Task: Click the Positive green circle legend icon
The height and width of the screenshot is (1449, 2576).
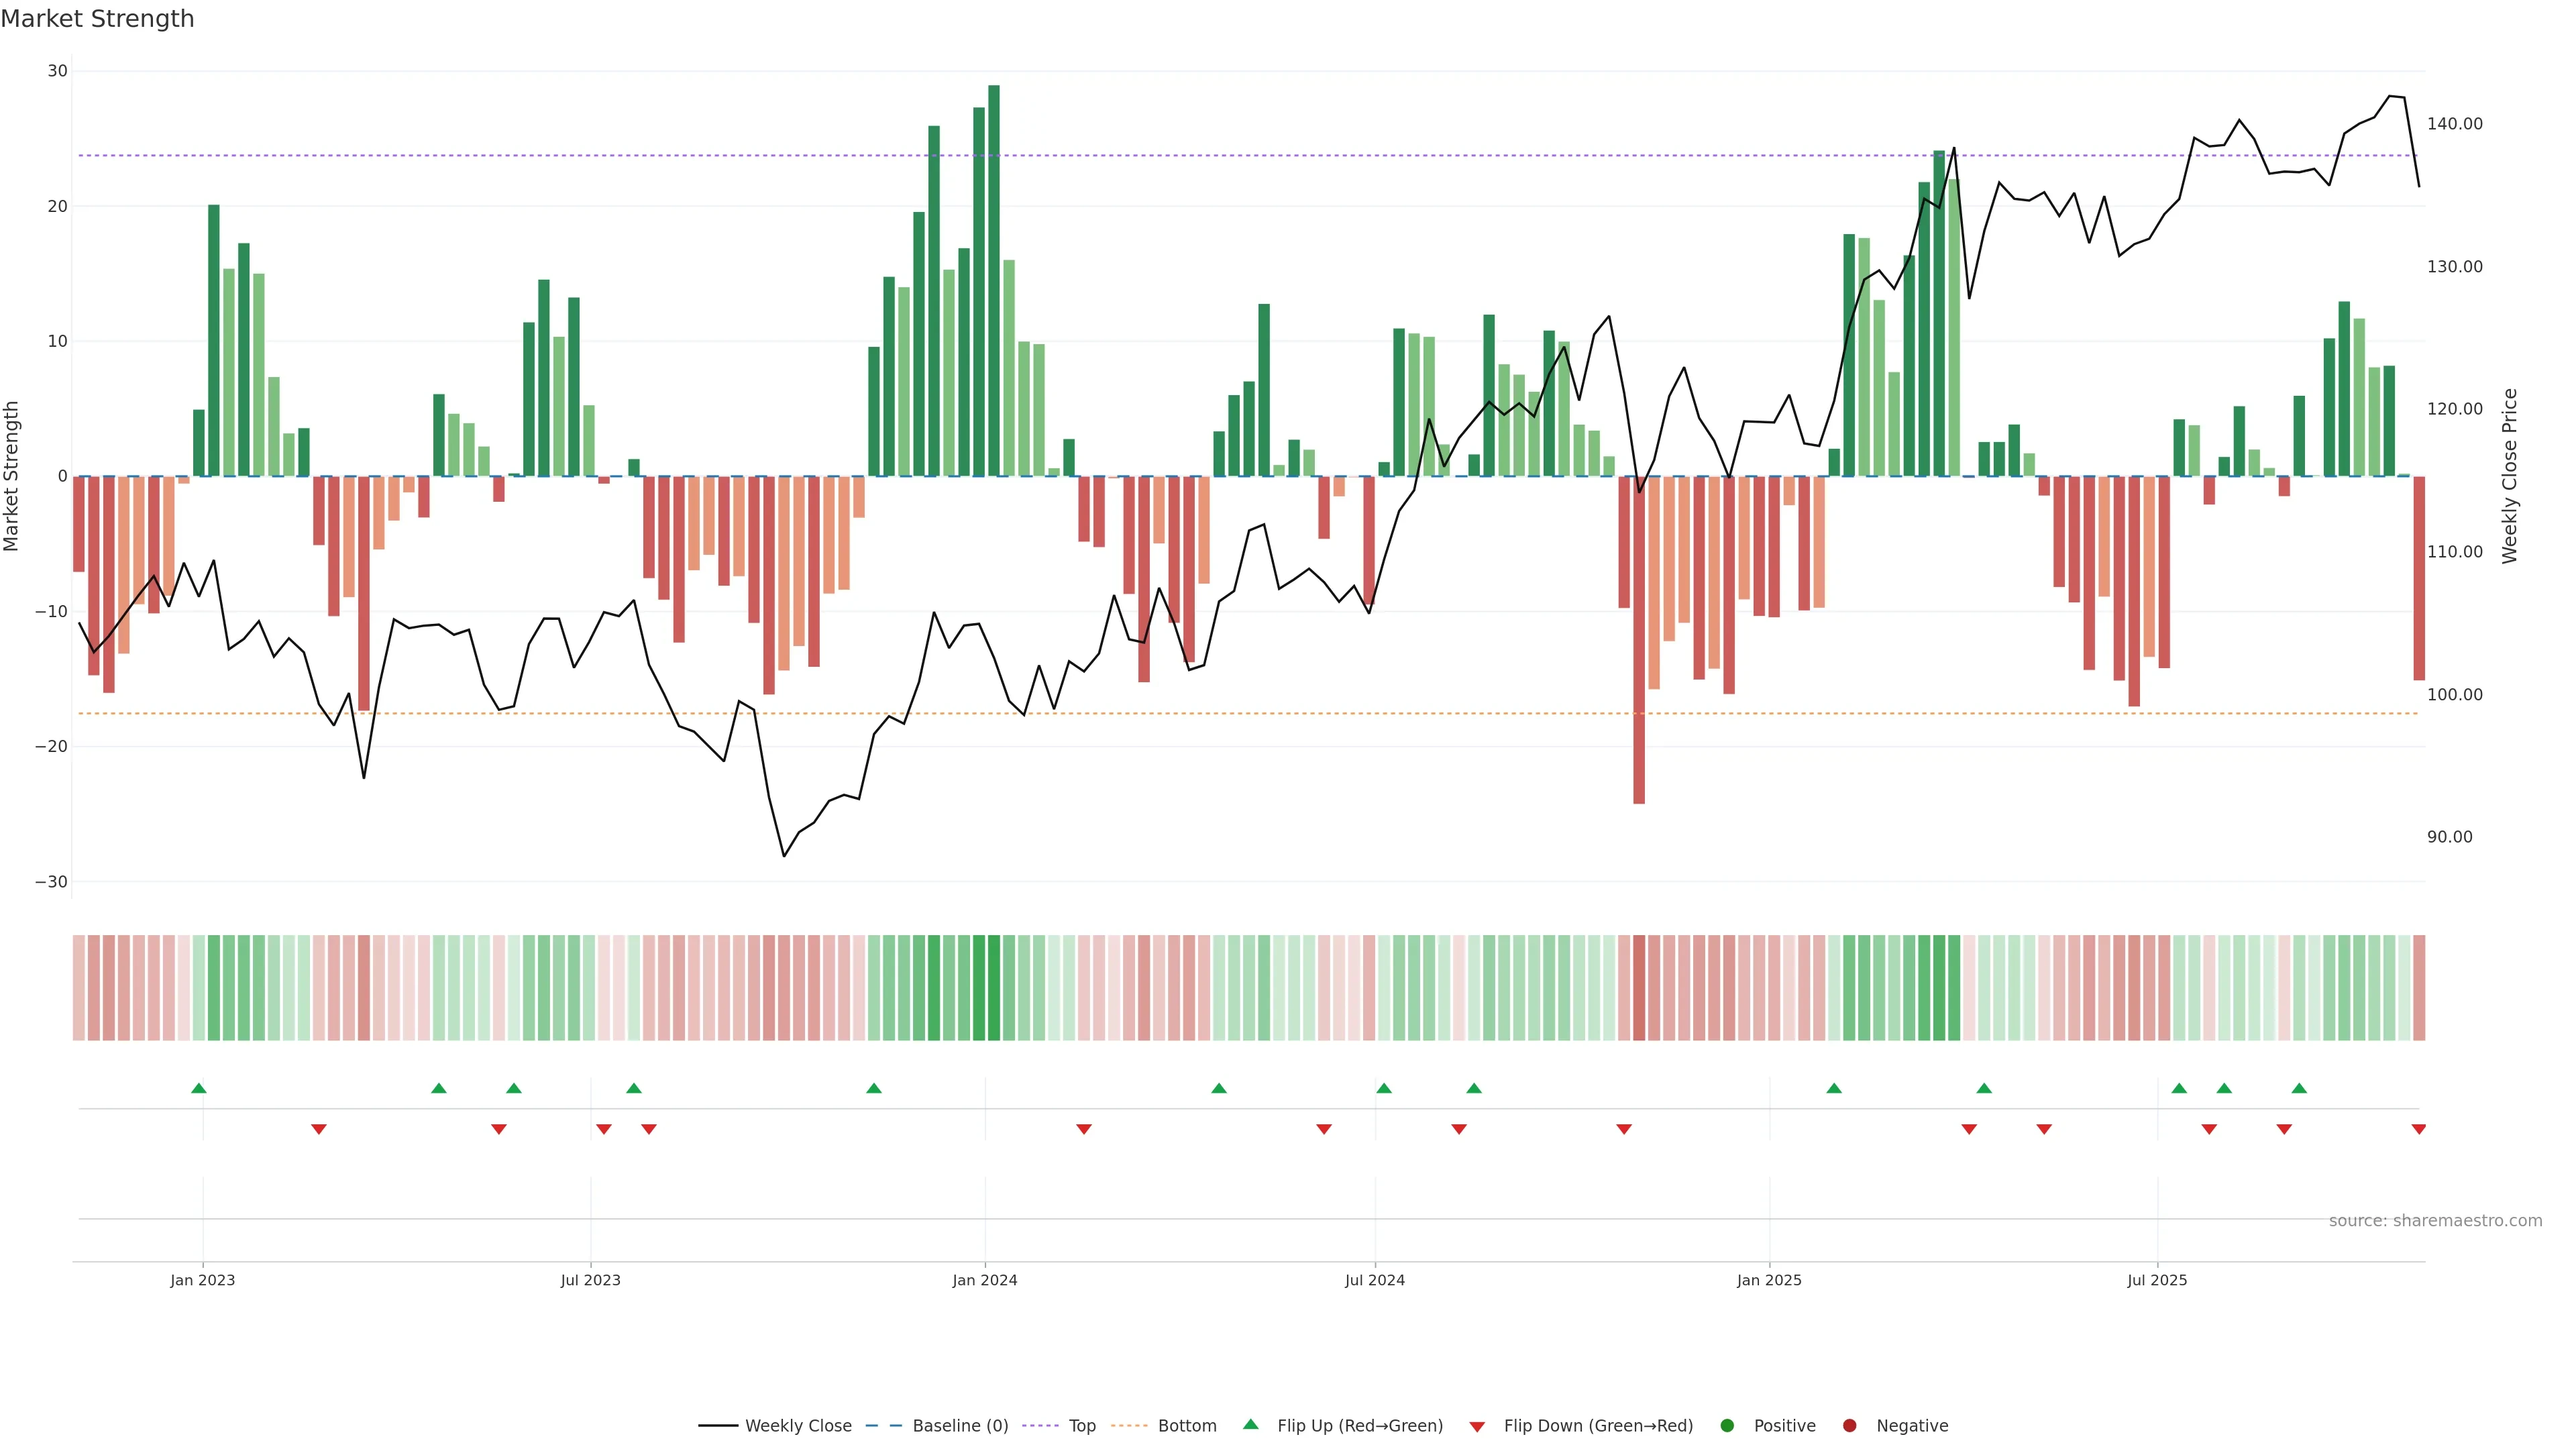Action: coord(1727,1425)
